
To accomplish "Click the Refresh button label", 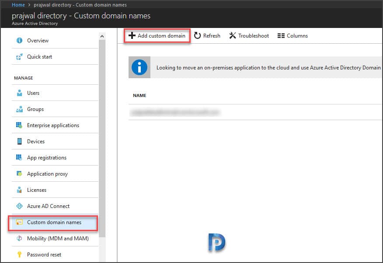I will 212,36.
